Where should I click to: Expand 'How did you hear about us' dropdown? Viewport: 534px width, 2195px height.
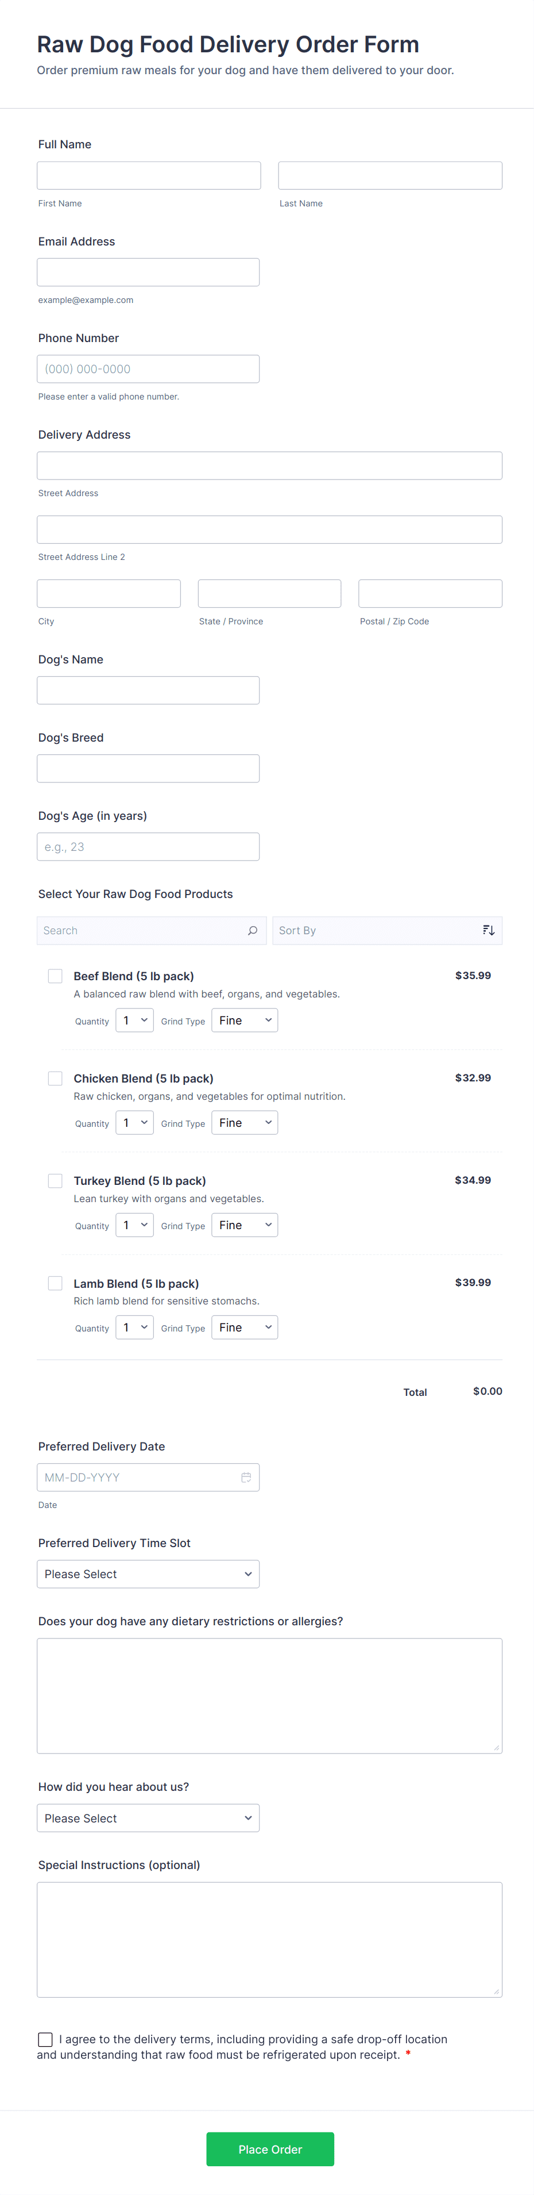point(148,1817)
